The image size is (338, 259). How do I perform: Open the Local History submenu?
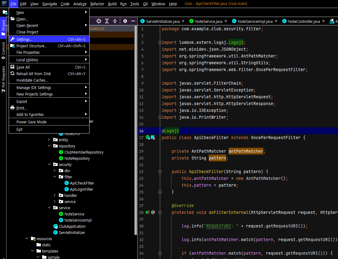(x=49, y=60)
